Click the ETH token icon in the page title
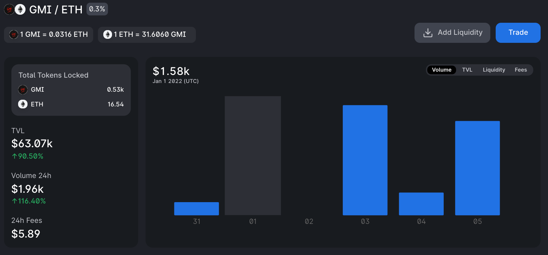This screenshot has height=255, width=548. coord(20,10)
